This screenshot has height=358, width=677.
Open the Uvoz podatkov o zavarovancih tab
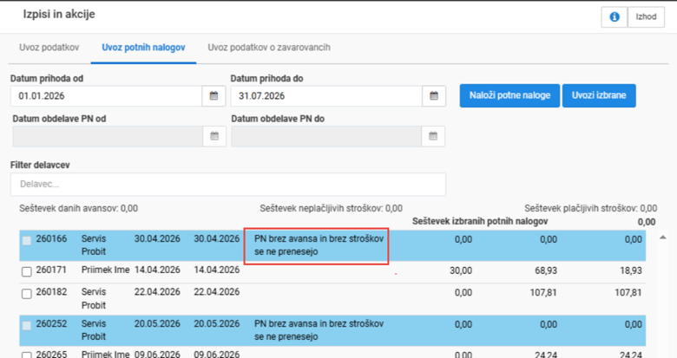coord(269,48)
